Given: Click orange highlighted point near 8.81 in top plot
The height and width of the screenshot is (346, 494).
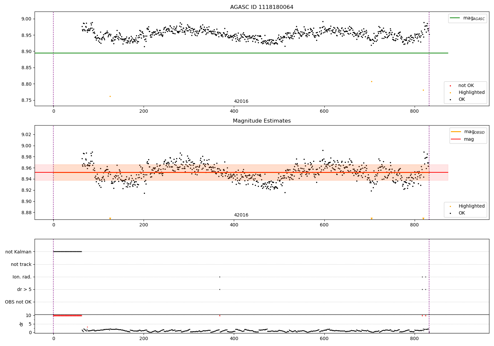Looking at the screenshot, I should pos(371,81).
